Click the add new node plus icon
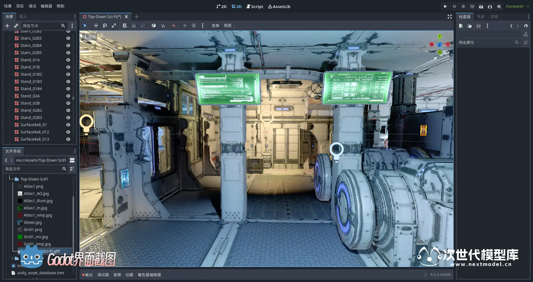This screenshot has height=282, width=533. click(x=7, y=26)
